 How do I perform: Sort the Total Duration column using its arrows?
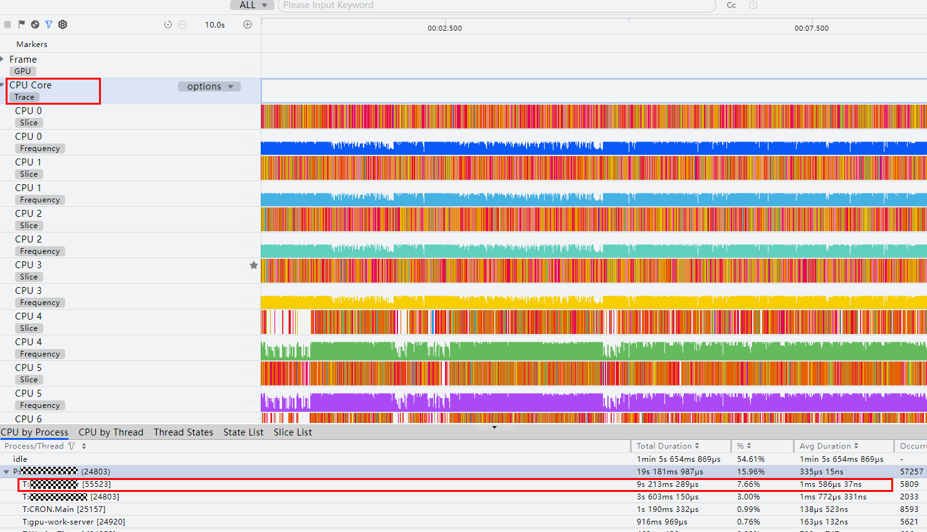pyautogui.click(x=696, y=446)
